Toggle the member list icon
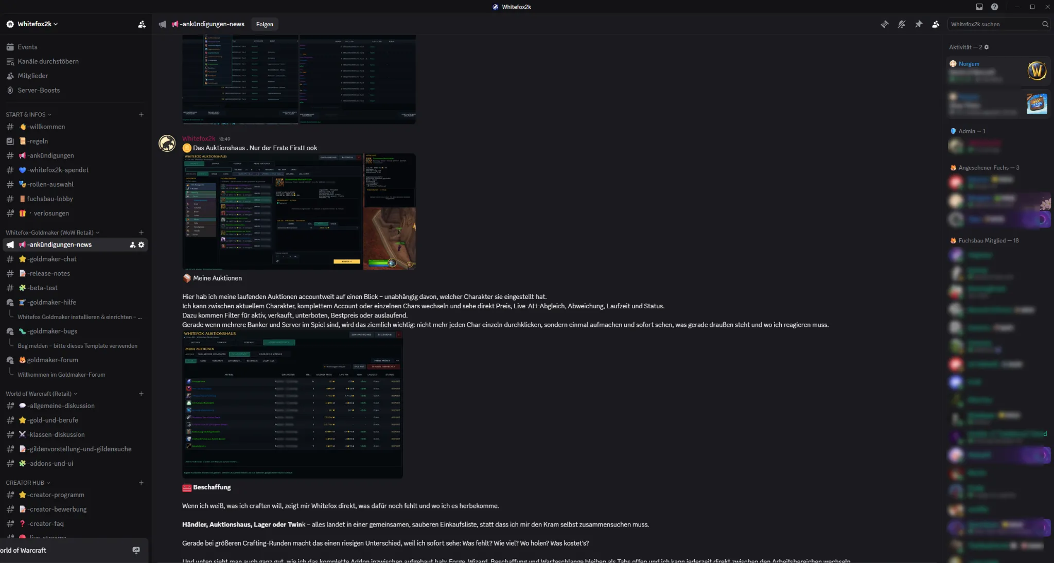Image resolution: width=1054 pixels, height=563 pixels. click(936, 24)
